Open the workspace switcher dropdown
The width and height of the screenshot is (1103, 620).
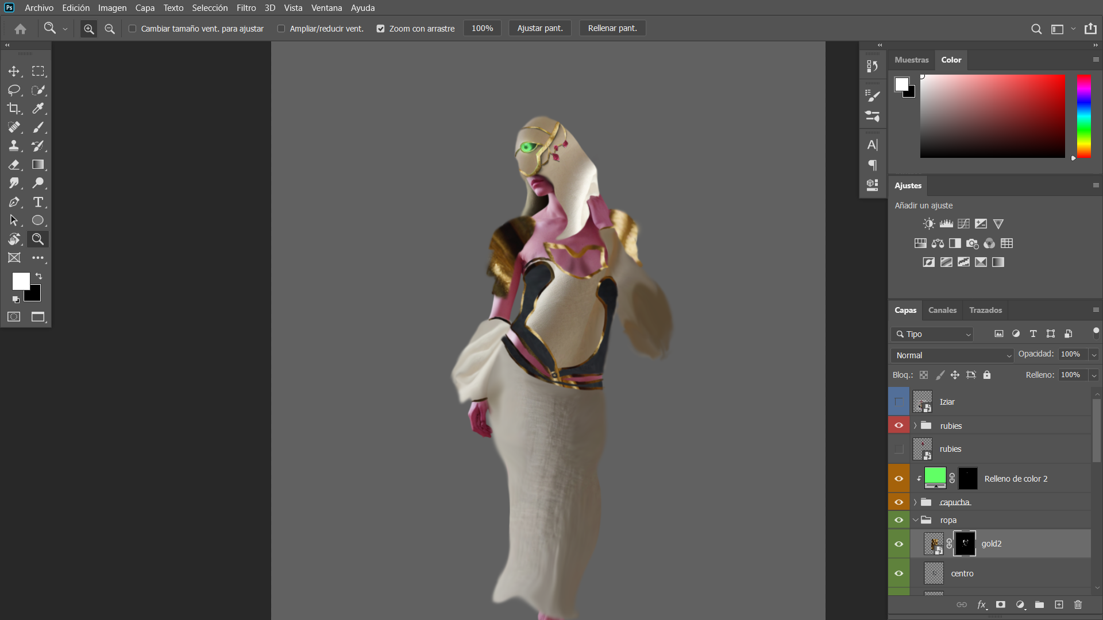coord(1073,29)
